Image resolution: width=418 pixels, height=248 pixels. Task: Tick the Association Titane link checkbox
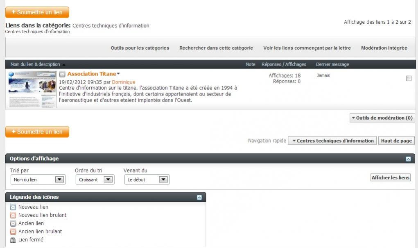[x=409, y=79]
